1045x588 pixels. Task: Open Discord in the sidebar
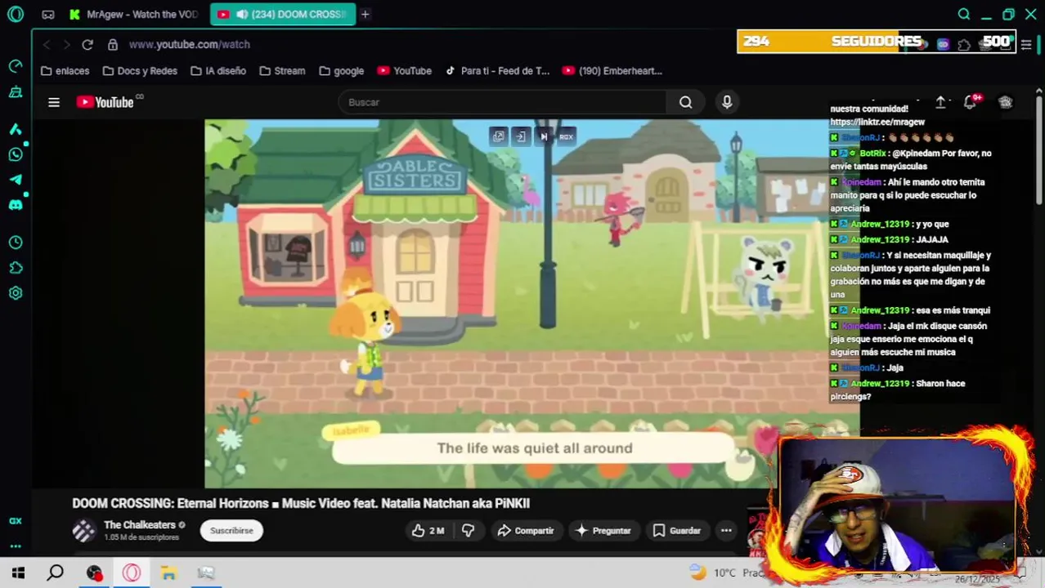16,205
